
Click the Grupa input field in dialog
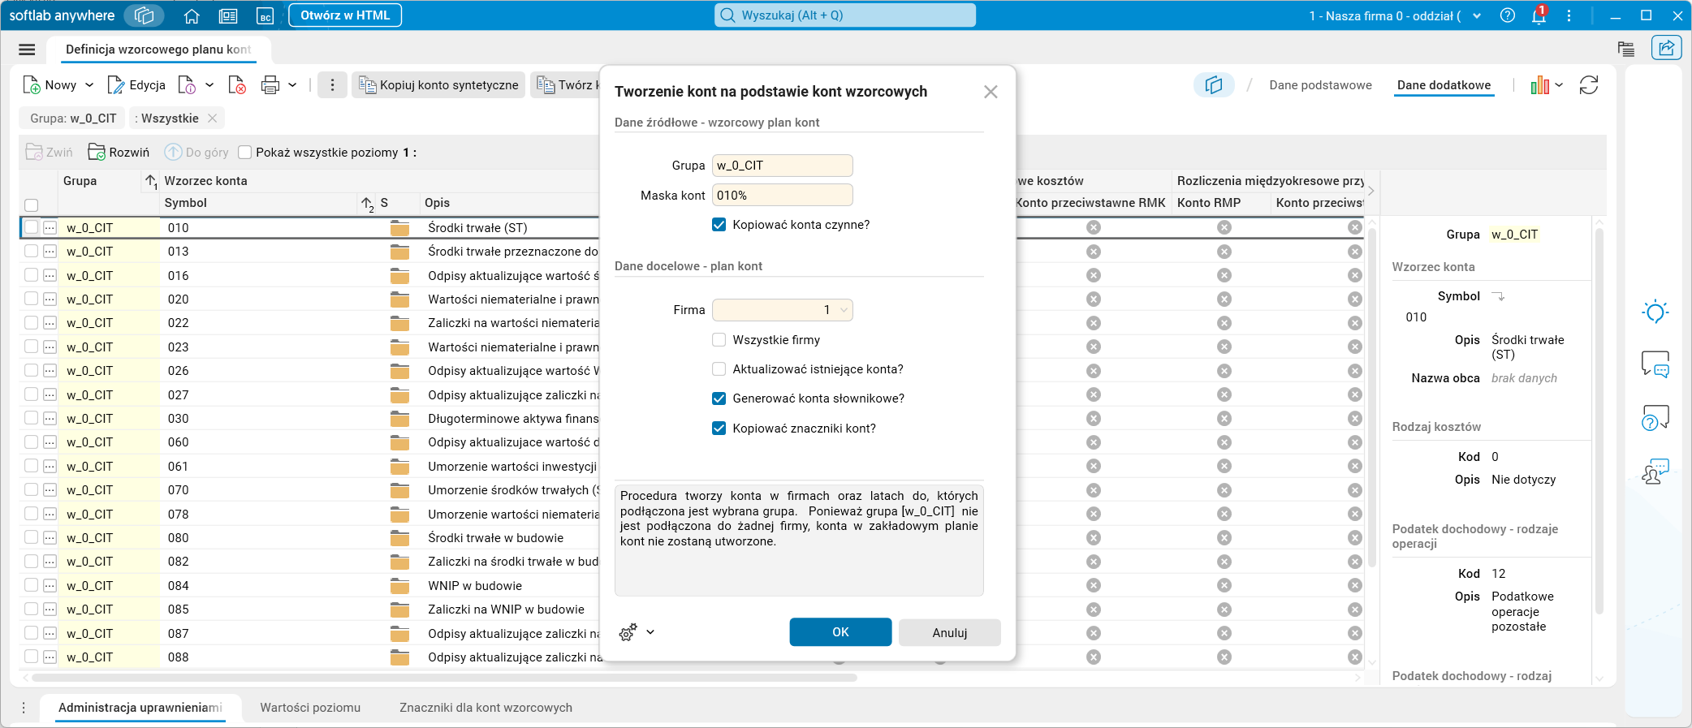pos(783,166)
